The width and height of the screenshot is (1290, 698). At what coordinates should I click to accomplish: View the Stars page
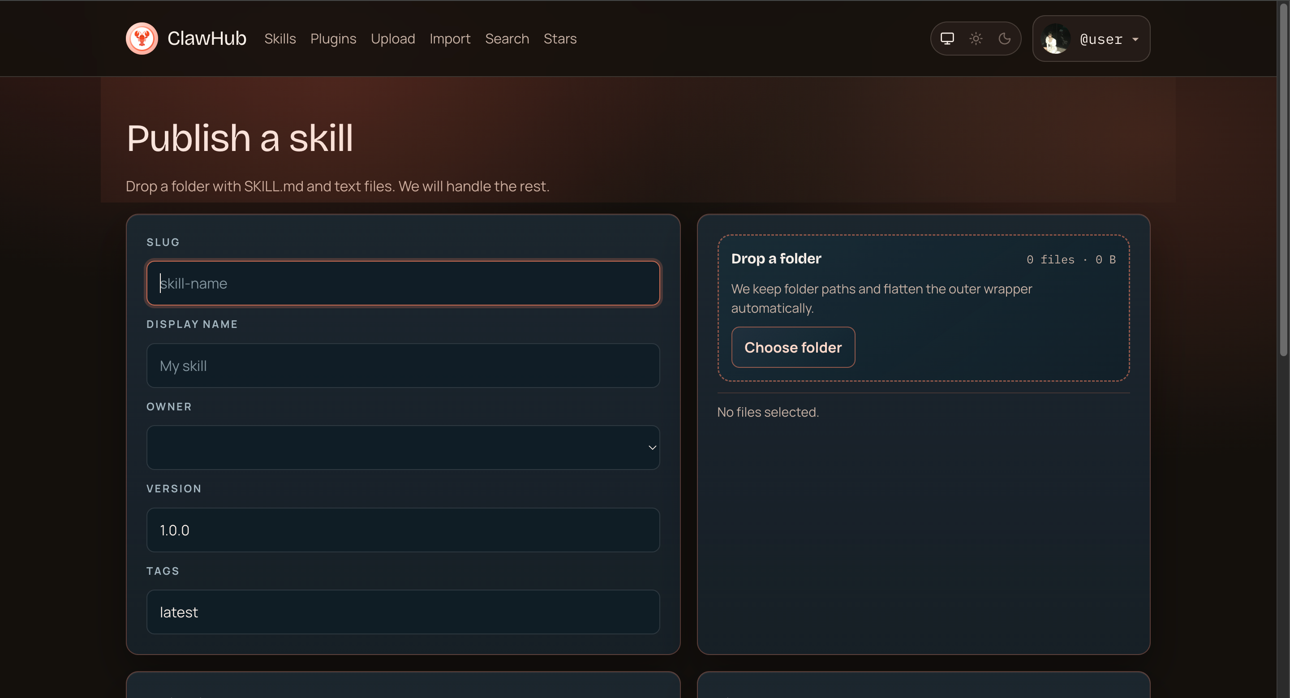pyautogui.click(x=560, y=39)
